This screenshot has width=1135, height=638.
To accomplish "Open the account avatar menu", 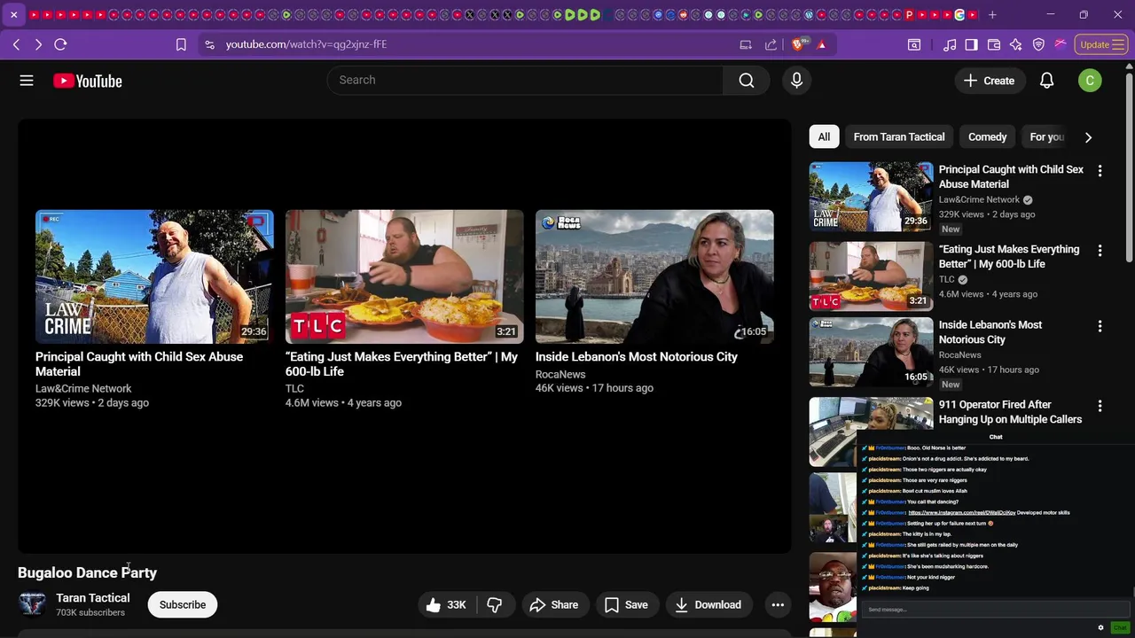I will (x=1090, y=81).
